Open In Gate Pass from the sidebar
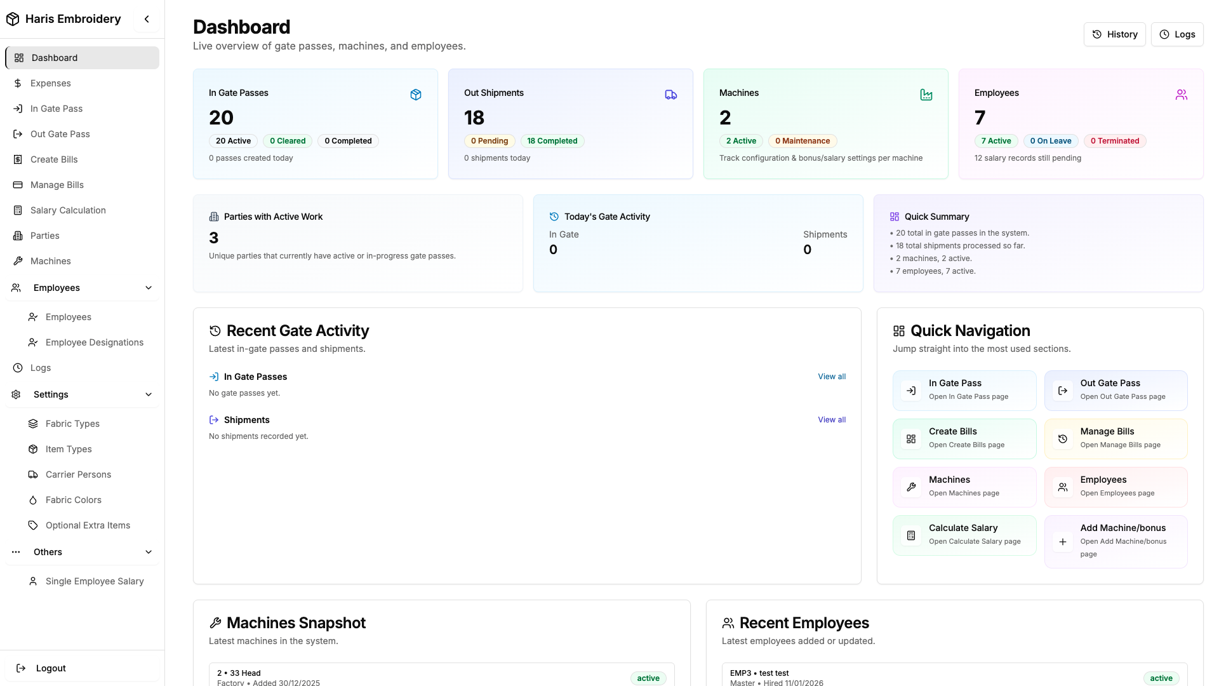This screenshot has height=686, width=1219. click(x=82, y=109)
